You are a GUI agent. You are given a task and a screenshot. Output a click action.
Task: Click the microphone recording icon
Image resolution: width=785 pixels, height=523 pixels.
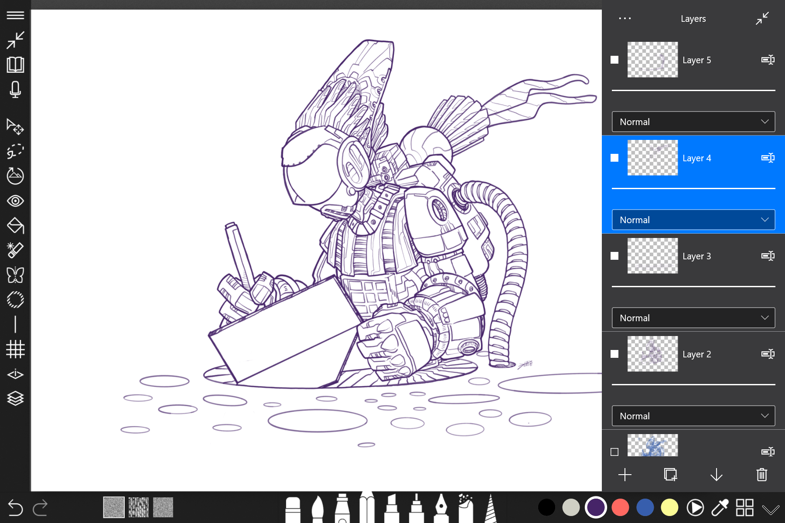pos(15,89)
